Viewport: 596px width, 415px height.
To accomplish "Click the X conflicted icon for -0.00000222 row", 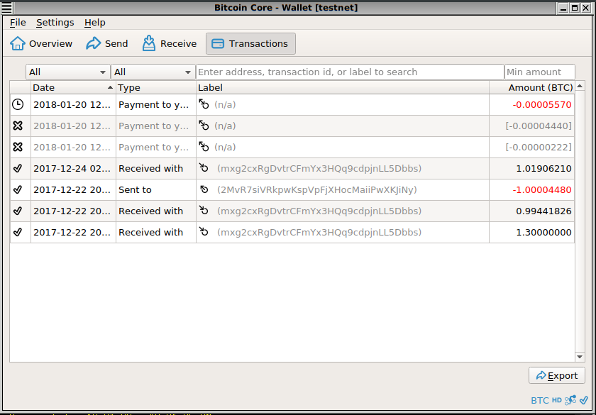I will (18, 147).
